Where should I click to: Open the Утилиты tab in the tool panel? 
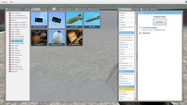pyautogui.click(x=145, y=9)
